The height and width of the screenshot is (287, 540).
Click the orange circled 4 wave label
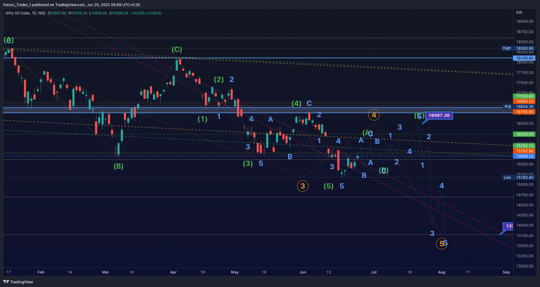[x=374, y=115]
